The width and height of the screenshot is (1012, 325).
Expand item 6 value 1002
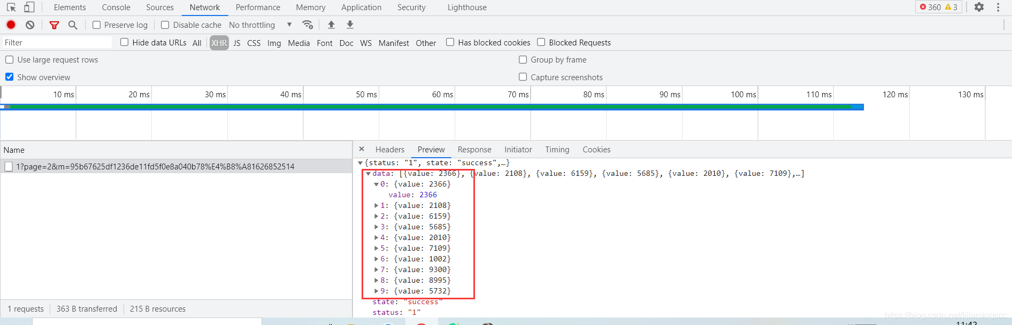[x=376, y=259]
